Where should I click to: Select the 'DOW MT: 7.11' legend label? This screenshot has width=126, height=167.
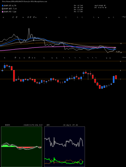[10, 9]
